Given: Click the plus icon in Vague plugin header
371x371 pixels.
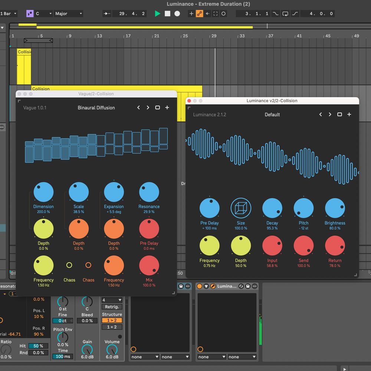Looking at the screenshot, I should [167, 108].
